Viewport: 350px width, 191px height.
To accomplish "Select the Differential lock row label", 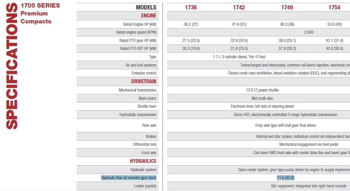I will (x=144, y=145).
